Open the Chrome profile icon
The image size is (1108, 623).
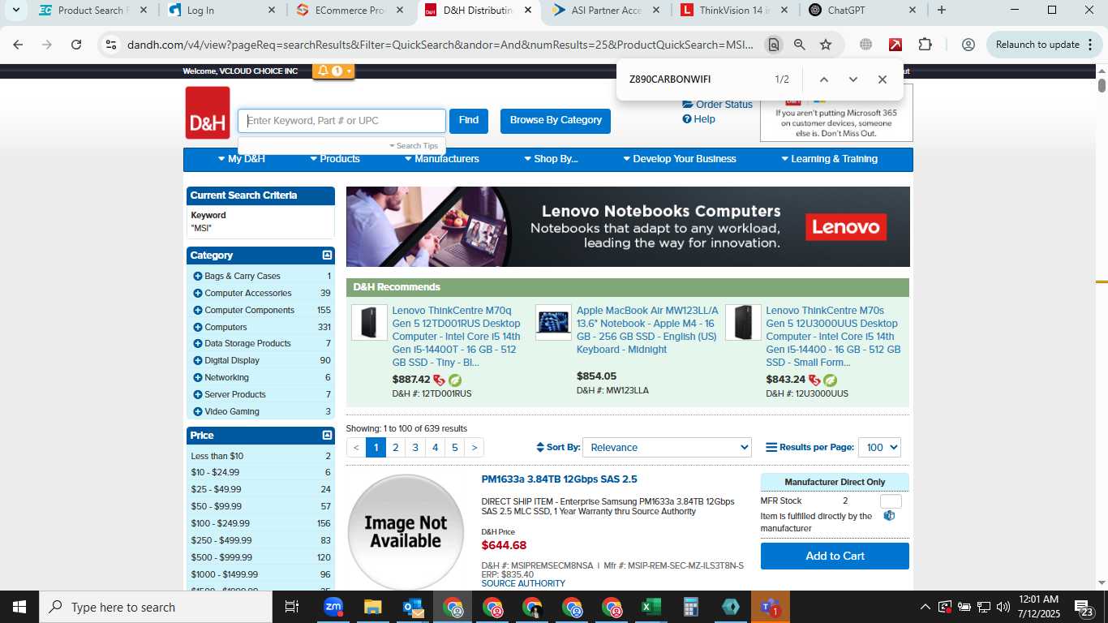(968, 45)
